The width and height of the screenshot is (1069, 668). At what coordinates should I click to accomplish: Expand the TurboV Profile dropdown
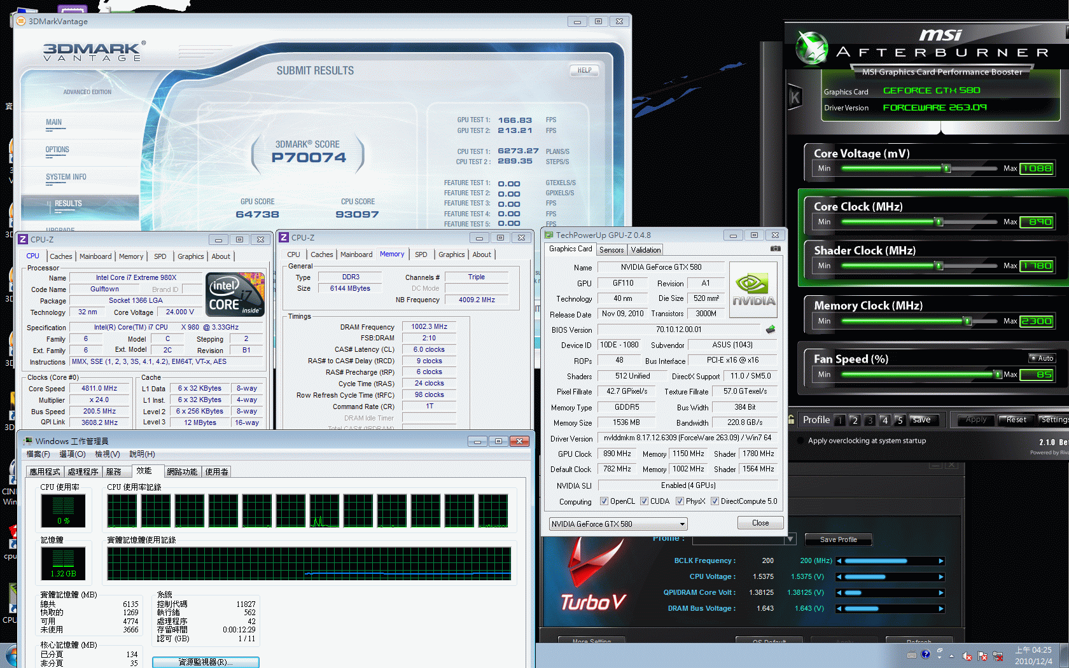pyautogui.click(x=790, y=539)
